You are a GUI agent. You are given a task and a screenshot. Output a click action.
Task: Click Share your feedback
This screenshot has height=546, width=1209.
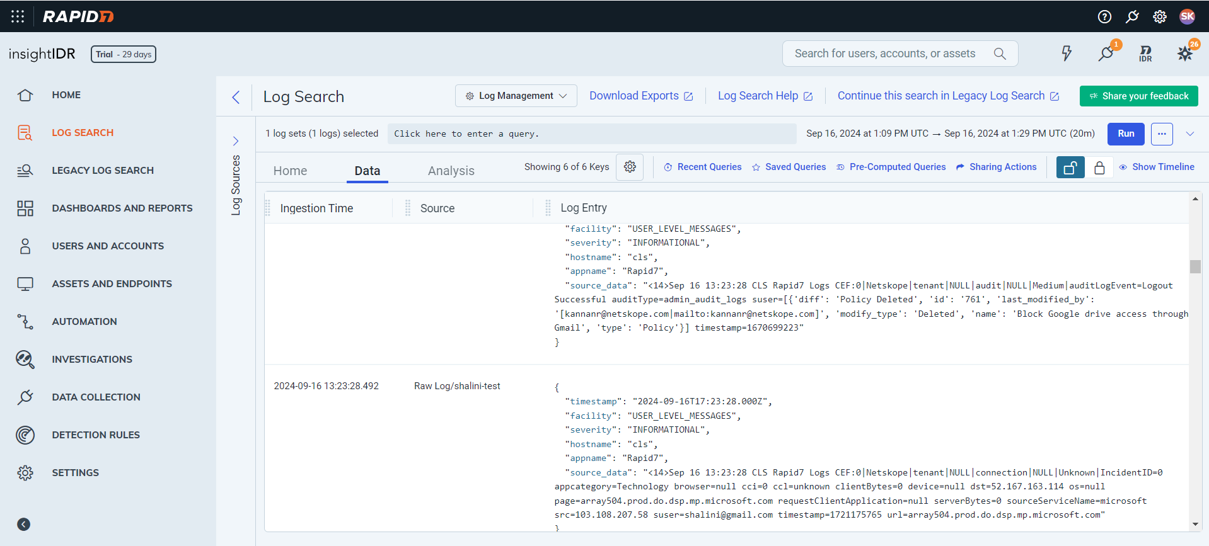pyautogui.click(x=1139, y=96)
